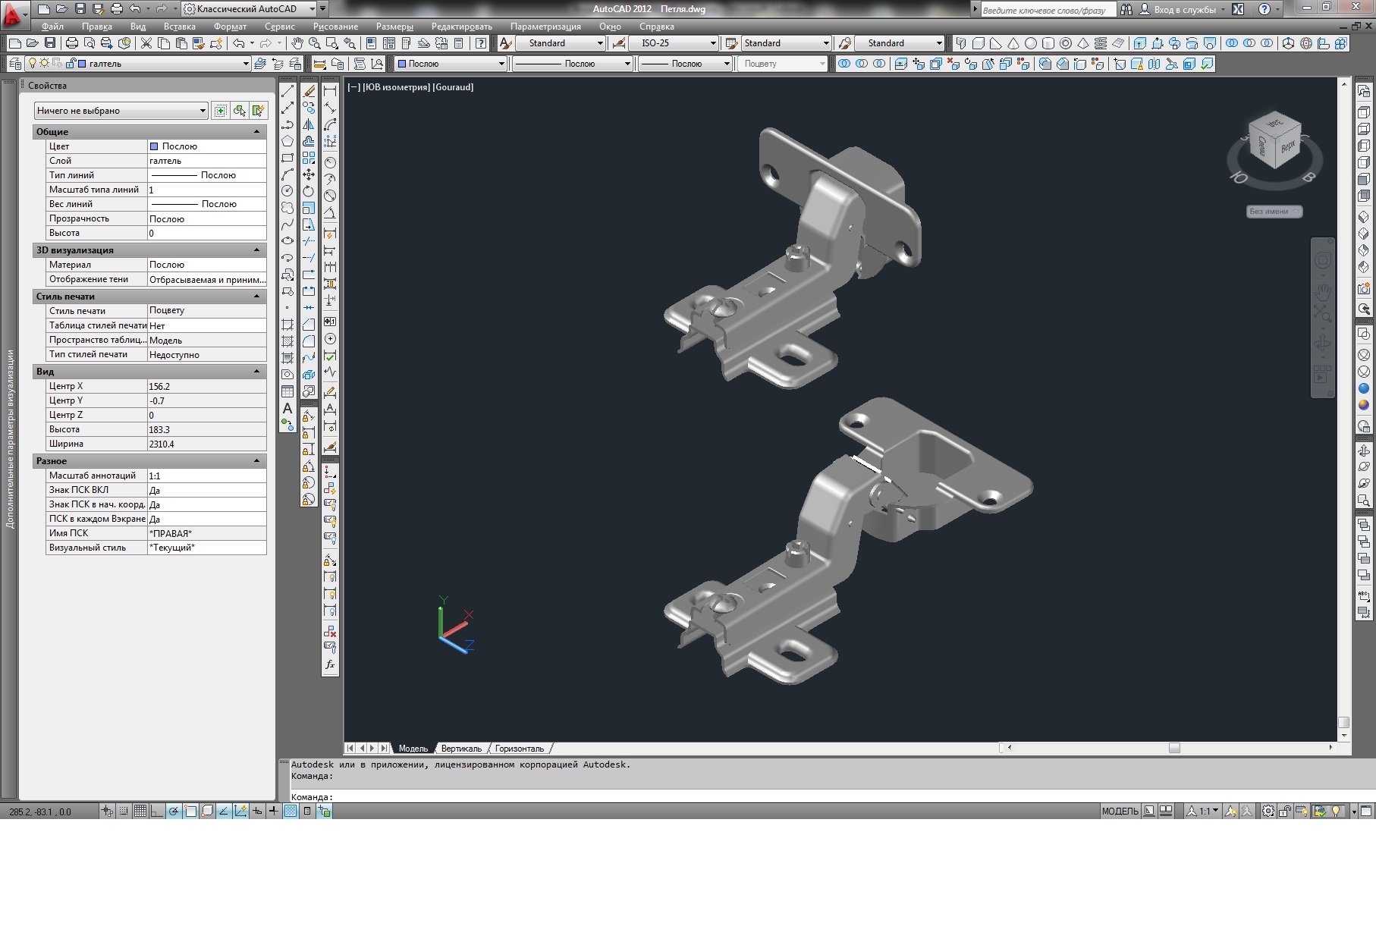This screenshot has height=945, width=1376.
Task: Click the Цвет Послою color swatch
Action: (154, 146)
